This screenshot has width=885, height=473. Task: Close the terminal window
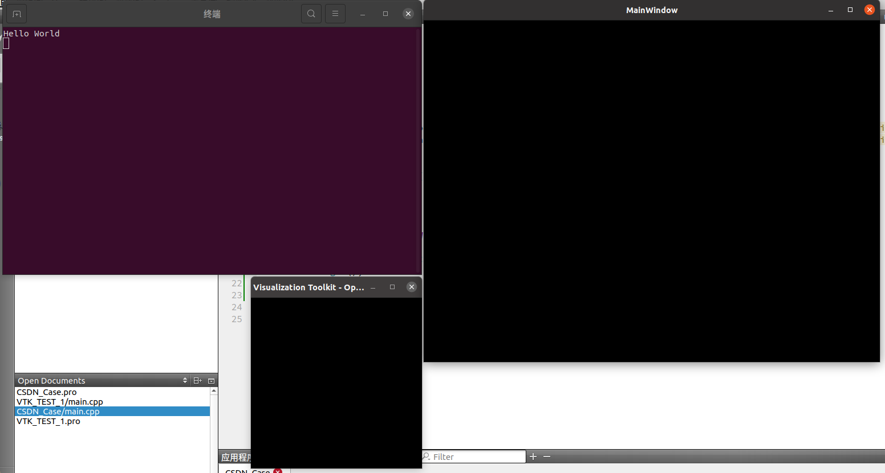click(408, 14)
